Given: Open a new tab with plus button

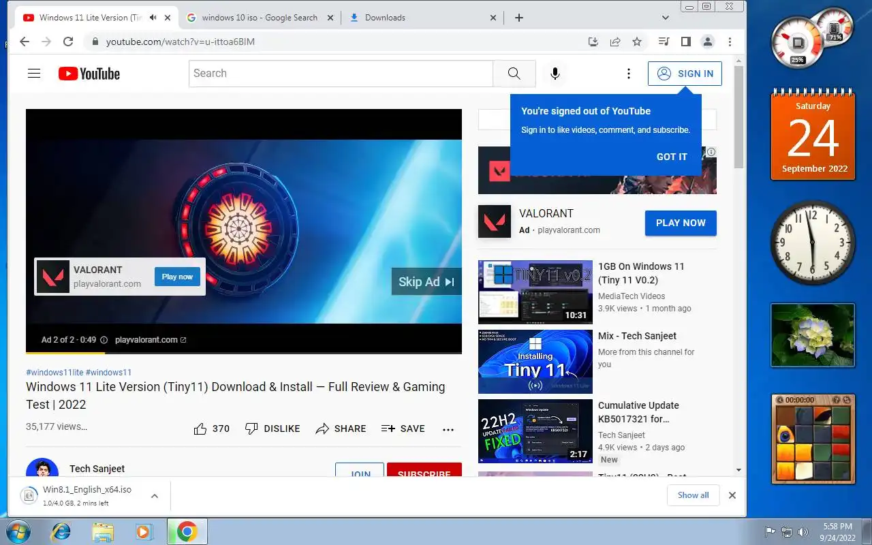Looking at the screenshot, I should click(x=519, y=18).
